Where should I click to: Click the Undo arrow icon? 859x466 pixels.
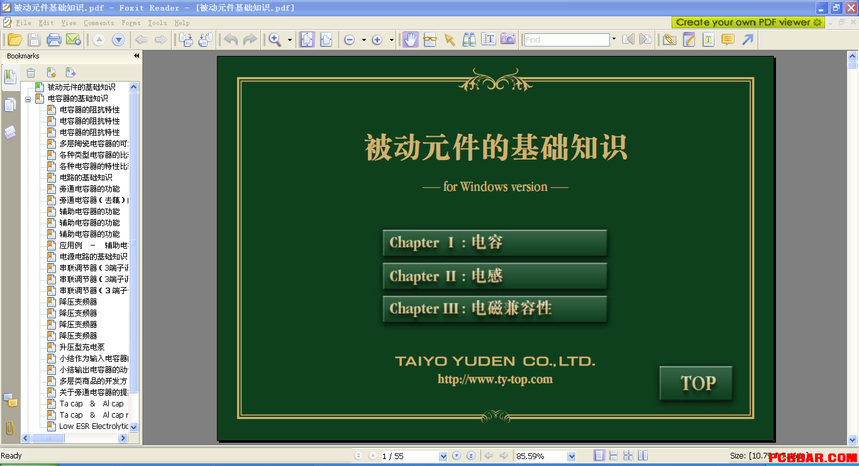tap(231, 40)
